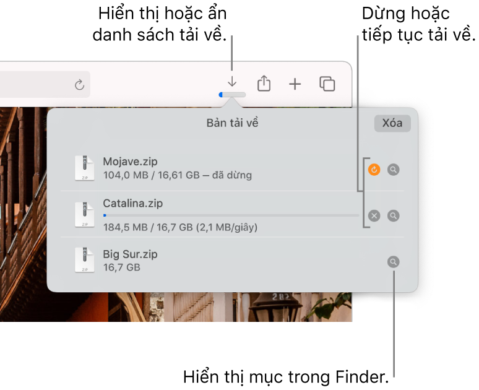Click the Catalina.zip download progress bar
This screenshot has height=390, width=479.
pyautogui.click(x=231, y=215)
